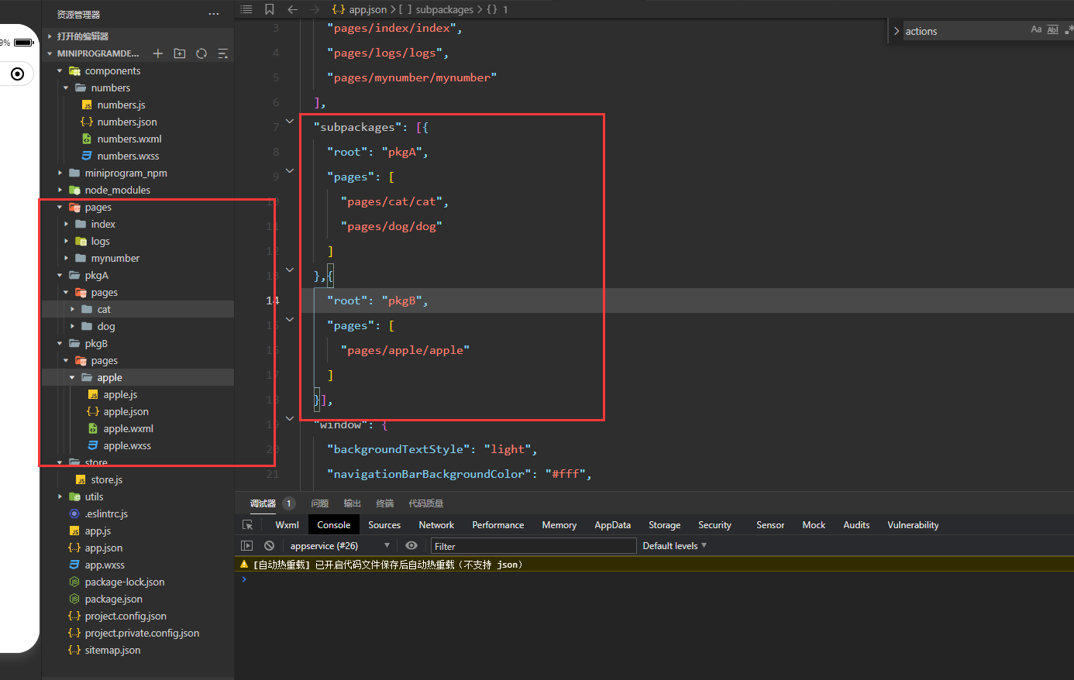Viewport: 1074px width, 680px height.
Task: Open the Default levels dropdown
Action: [674, 545]
